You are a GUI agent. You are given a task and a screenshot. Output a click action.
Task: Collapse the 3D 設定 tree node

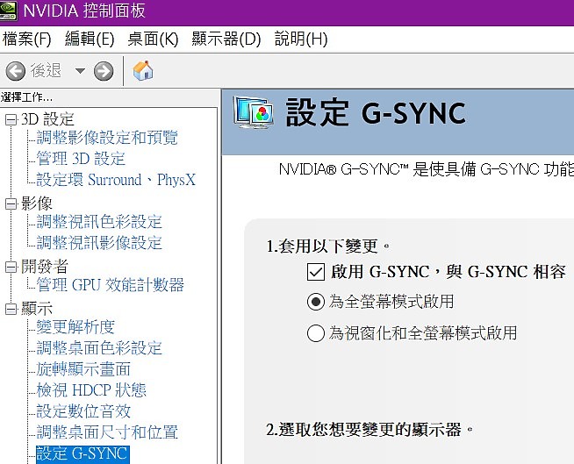click(x=11, y=119)
